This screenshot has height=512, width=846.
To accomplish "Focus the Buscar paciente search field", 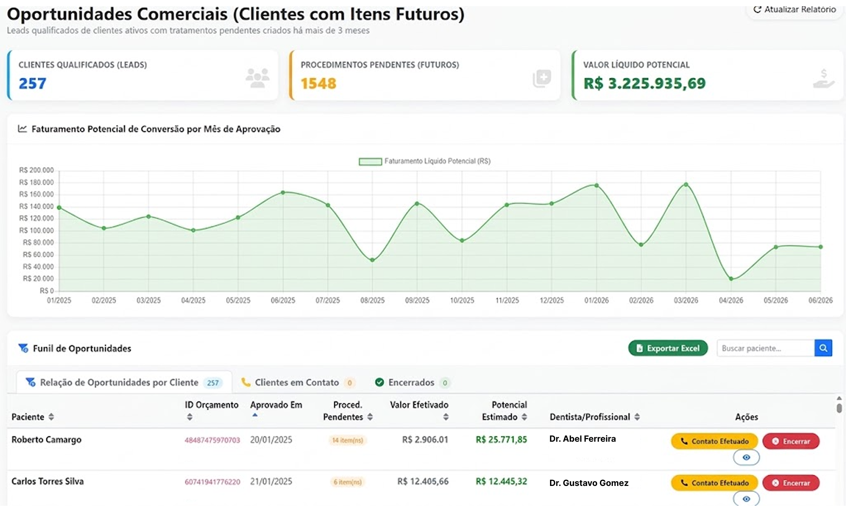I will [x=765, y=348].
